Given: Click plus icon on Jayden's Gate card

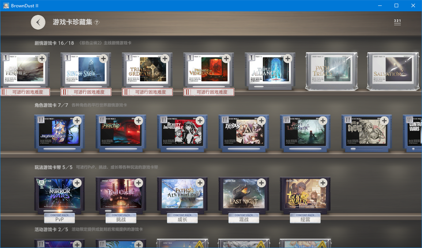Looking at the screenshot, I should (77, 121).
